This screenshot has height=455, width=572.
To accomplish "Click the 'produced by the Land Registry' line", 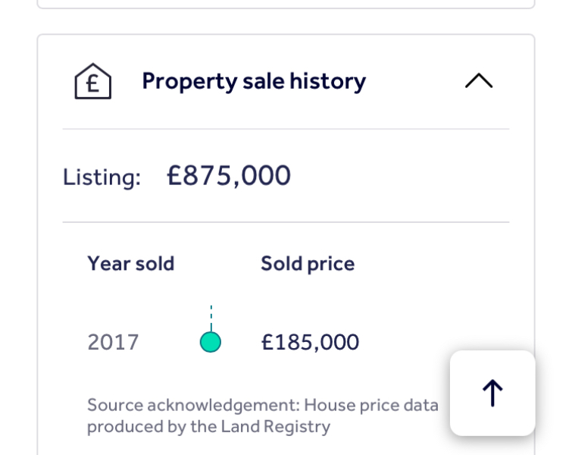I will click(x=208, y=426).
